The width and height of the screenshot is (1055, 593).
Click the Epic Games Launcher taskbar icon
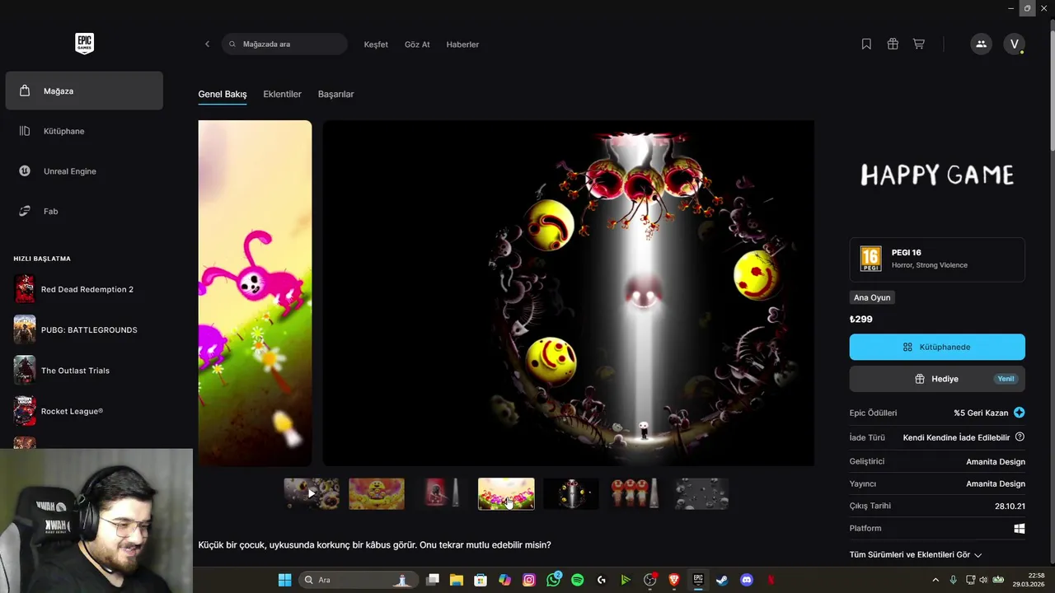[x=698, y=580]
